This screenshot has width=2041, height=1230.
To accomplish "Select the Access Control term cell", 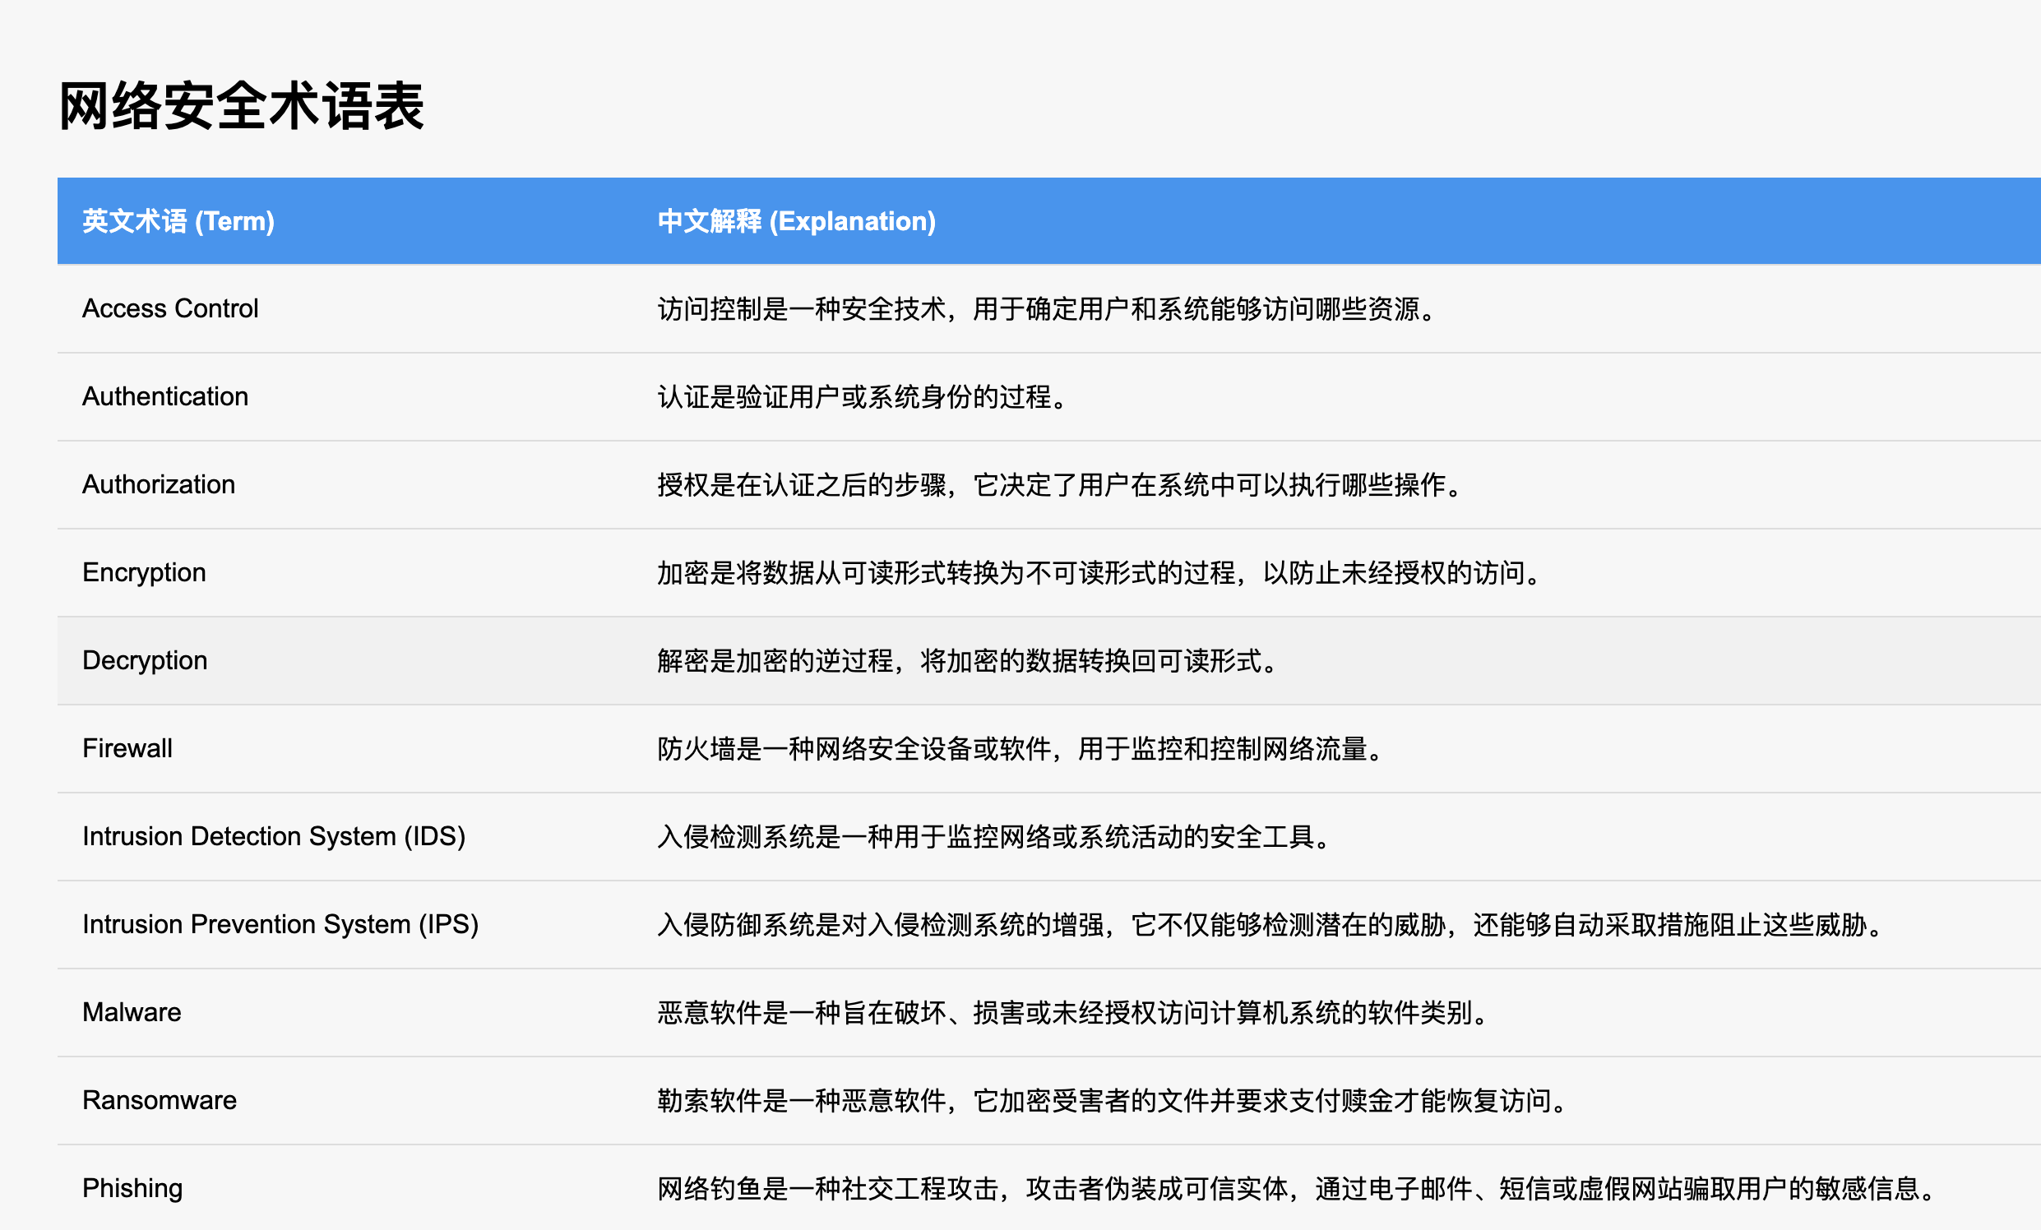I will pos(169,309).
